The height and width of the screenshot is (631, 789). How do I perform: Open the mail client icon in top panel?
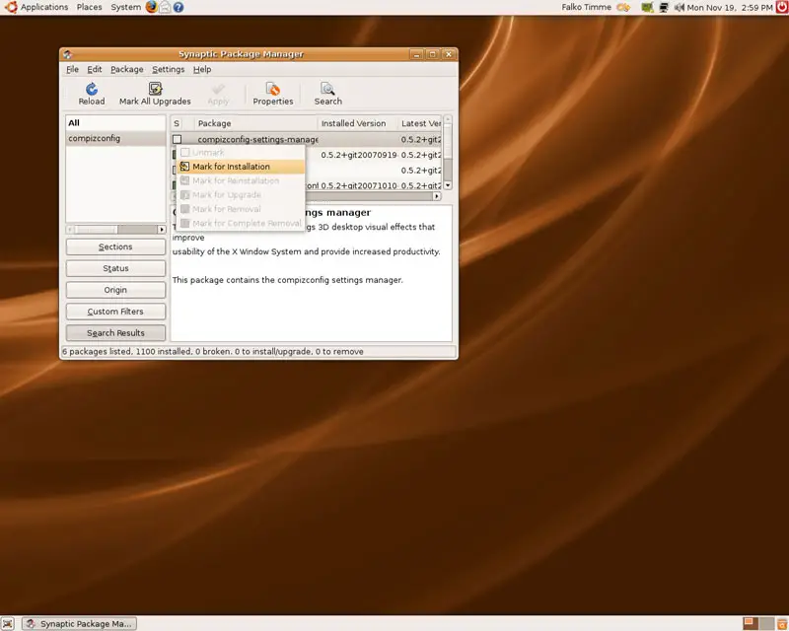pyautogui.click(x=165, y=7)
